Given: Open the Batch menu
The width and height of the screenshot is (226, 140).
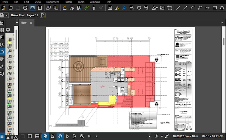Looking at the screenshot, I should pos(68,2).
